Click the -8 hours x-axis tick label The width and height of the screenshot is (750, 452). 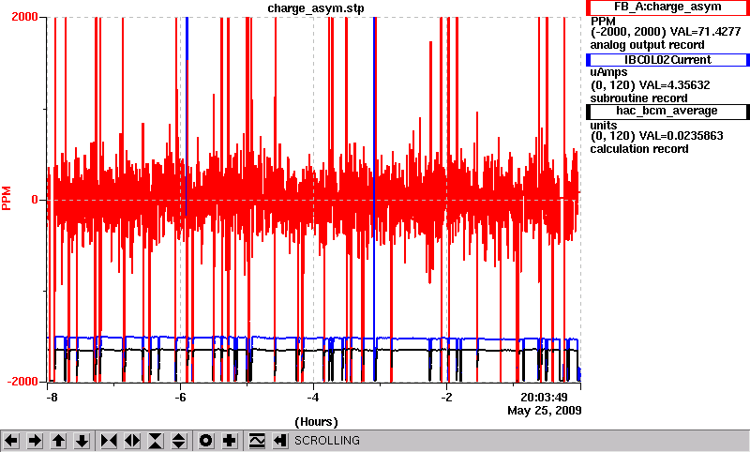point(52,398)
